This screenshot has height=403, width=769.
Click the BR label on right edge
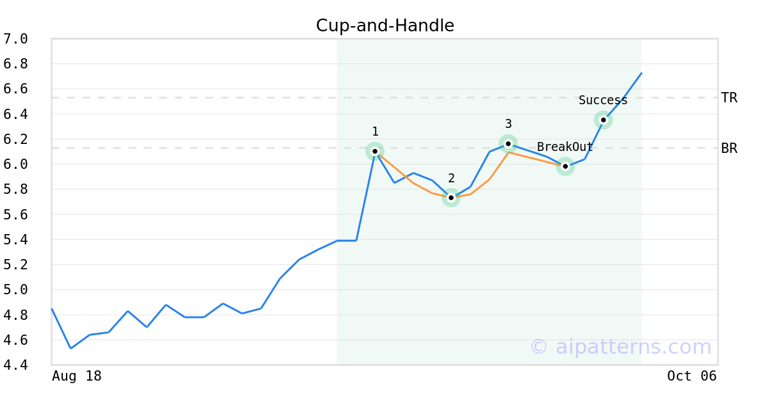click(x=729, y=148)
